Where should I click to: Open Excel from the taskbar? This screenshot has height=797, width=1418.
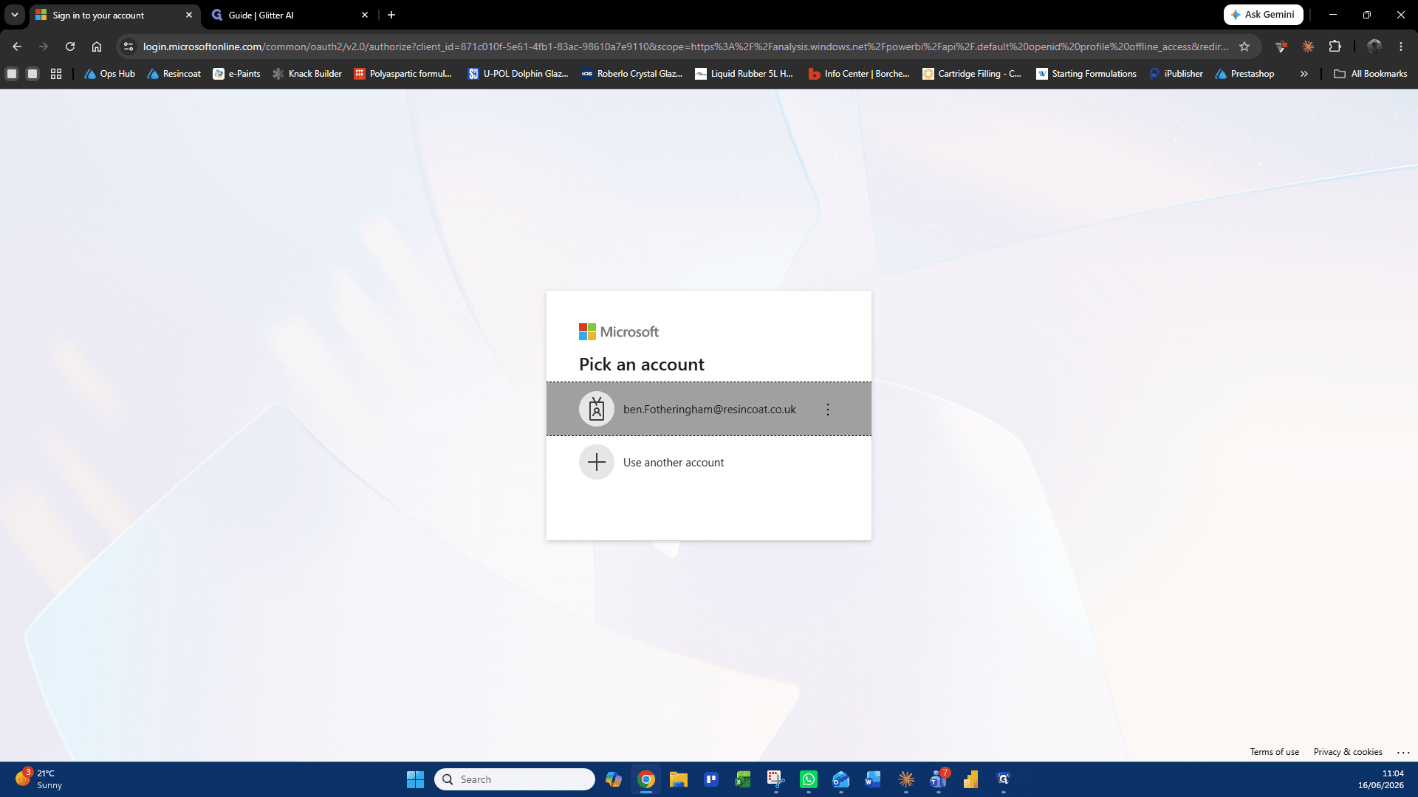coord(743,779)
